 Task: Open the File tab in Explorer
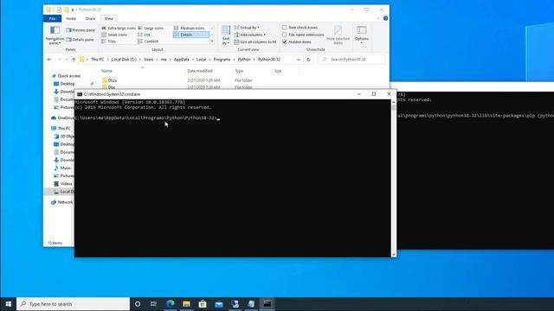[52, 18]
